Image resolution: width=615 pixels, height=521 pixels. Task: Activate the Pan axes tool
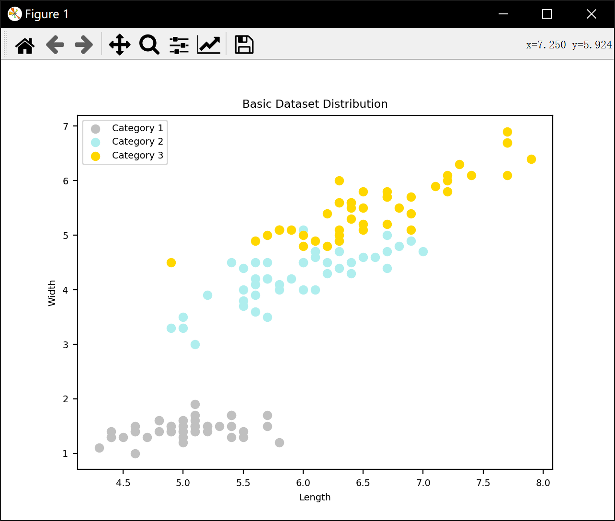coord(120,45)
